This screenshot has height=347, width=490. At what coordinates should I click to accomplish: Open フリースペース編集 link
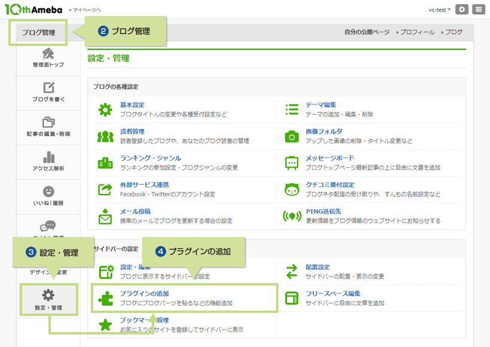click(x=333, y=294)
